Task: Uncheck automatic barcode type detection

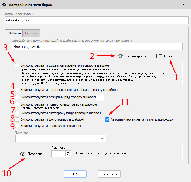Action: tap(107, 119)
